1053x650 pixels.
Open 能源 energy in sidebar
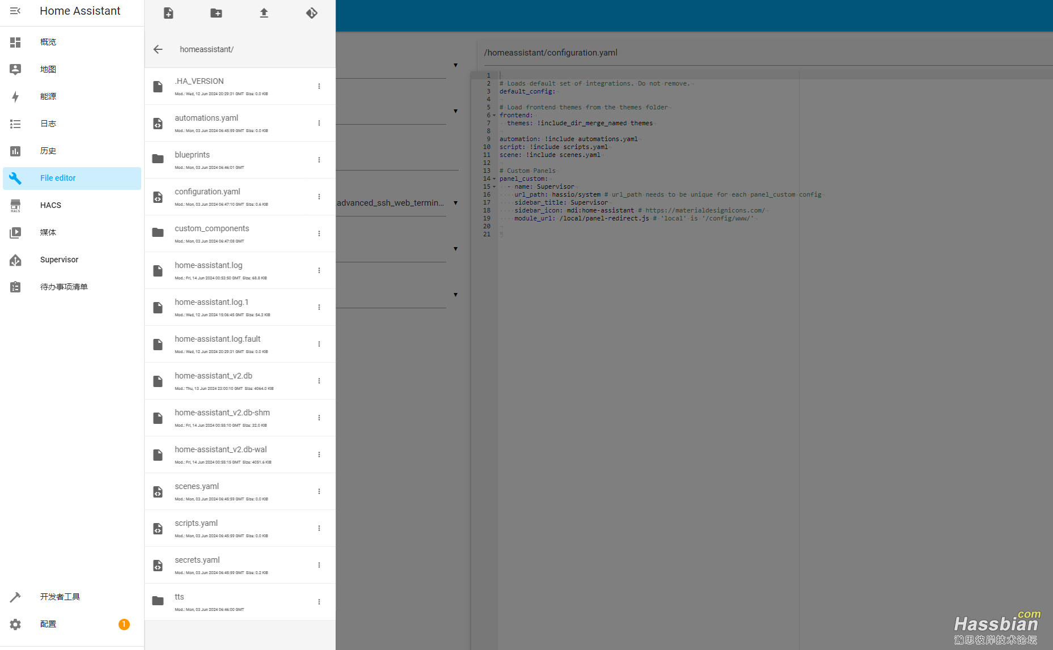(72, 96)
